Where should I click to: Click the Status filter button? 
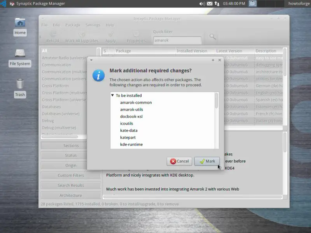tap(71, 155)
